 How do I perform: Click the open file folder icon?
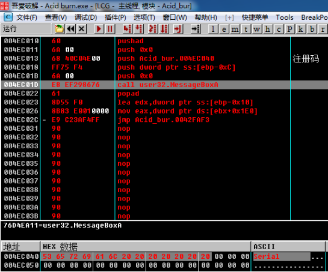[x=59, y=29]
